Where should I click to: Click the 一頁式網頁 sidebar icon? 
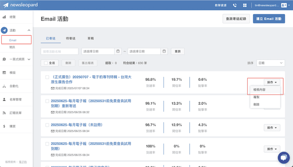click(x=4, y=59)
